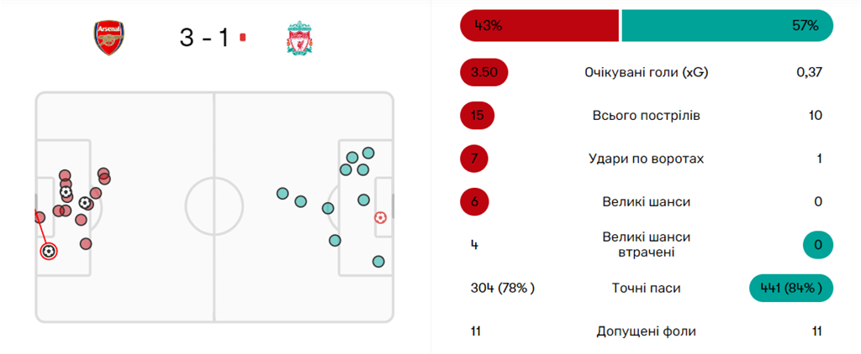Viewport: 861px width, 354px height.
Task: Click the red card indicator beside the score
Action: coord(242,37)
